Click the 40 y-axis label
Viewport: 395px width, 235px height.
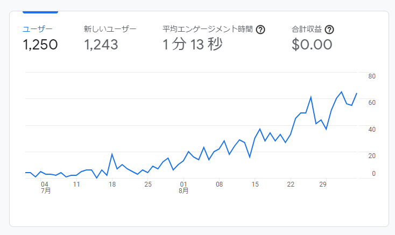(371, 130)
